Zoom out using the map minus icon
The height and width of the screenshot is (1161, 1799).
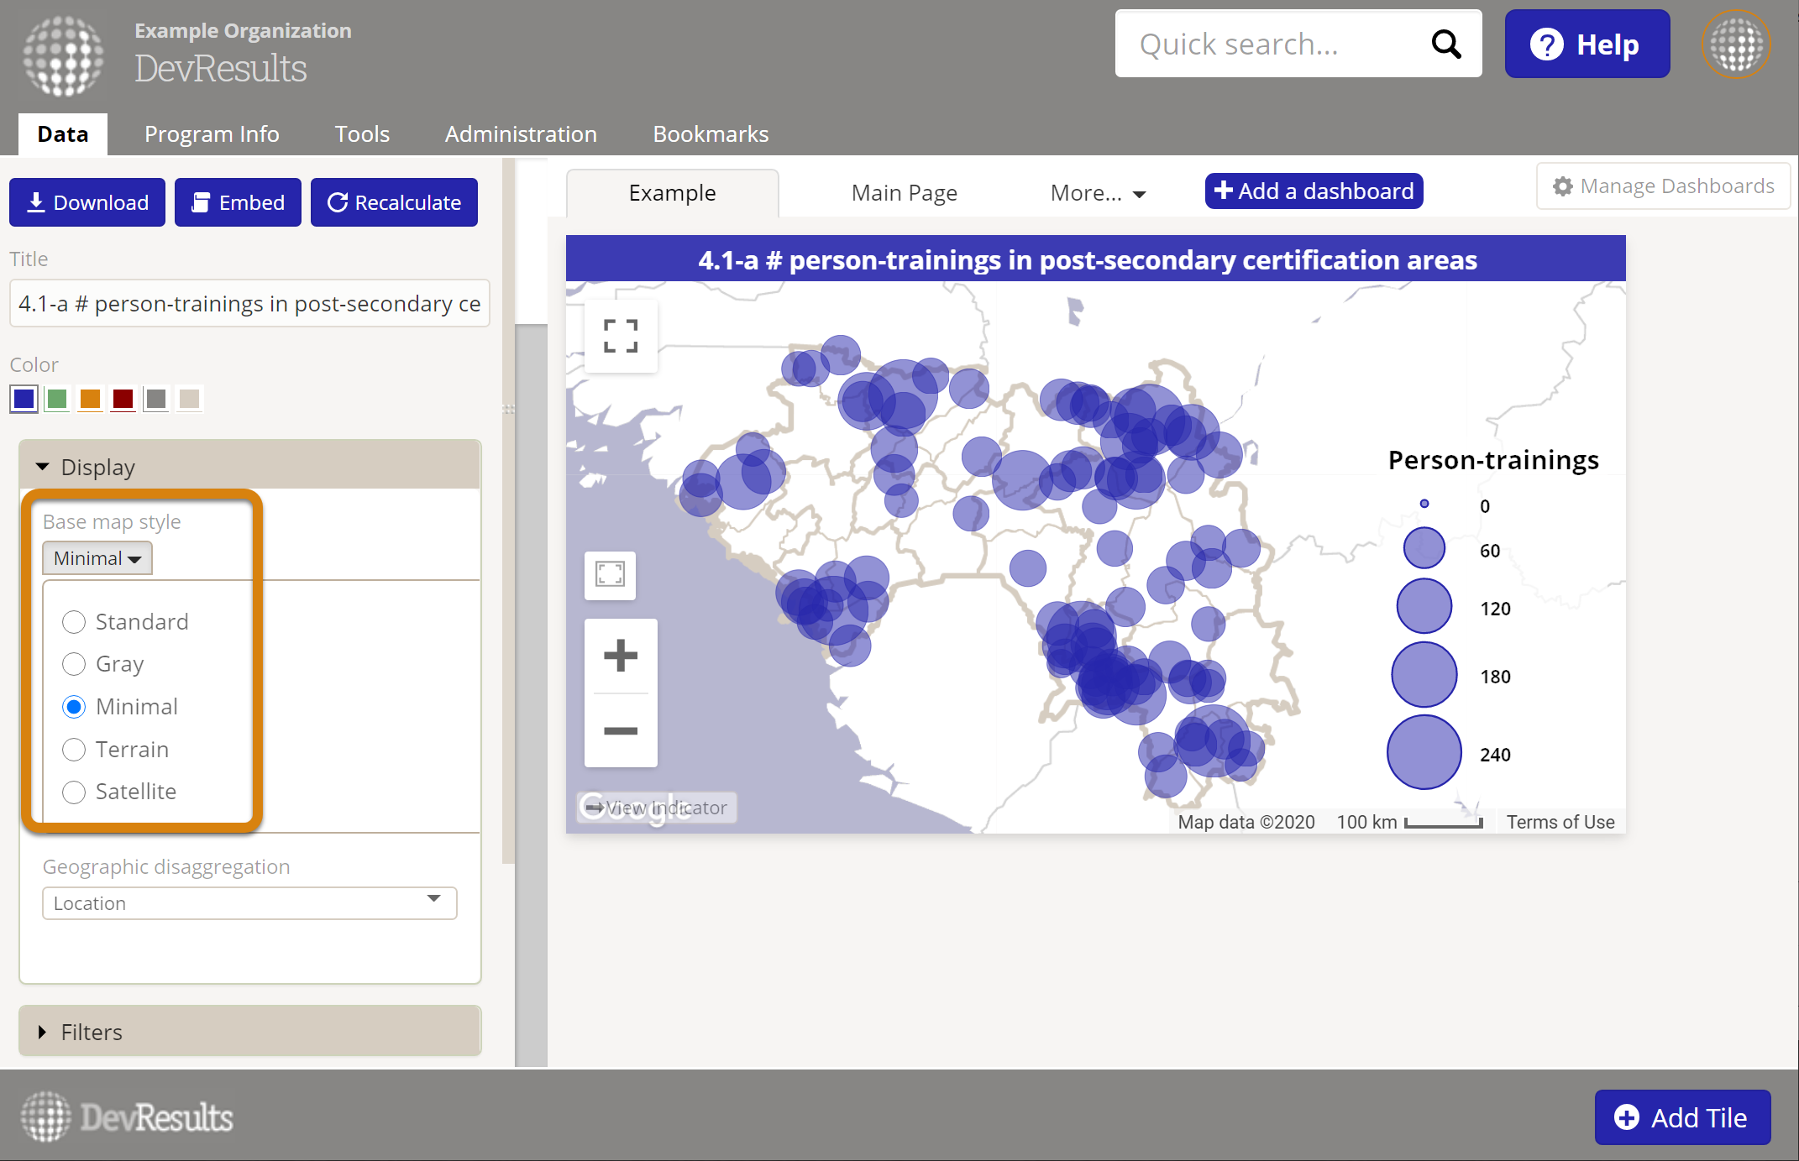click(621, 730)
